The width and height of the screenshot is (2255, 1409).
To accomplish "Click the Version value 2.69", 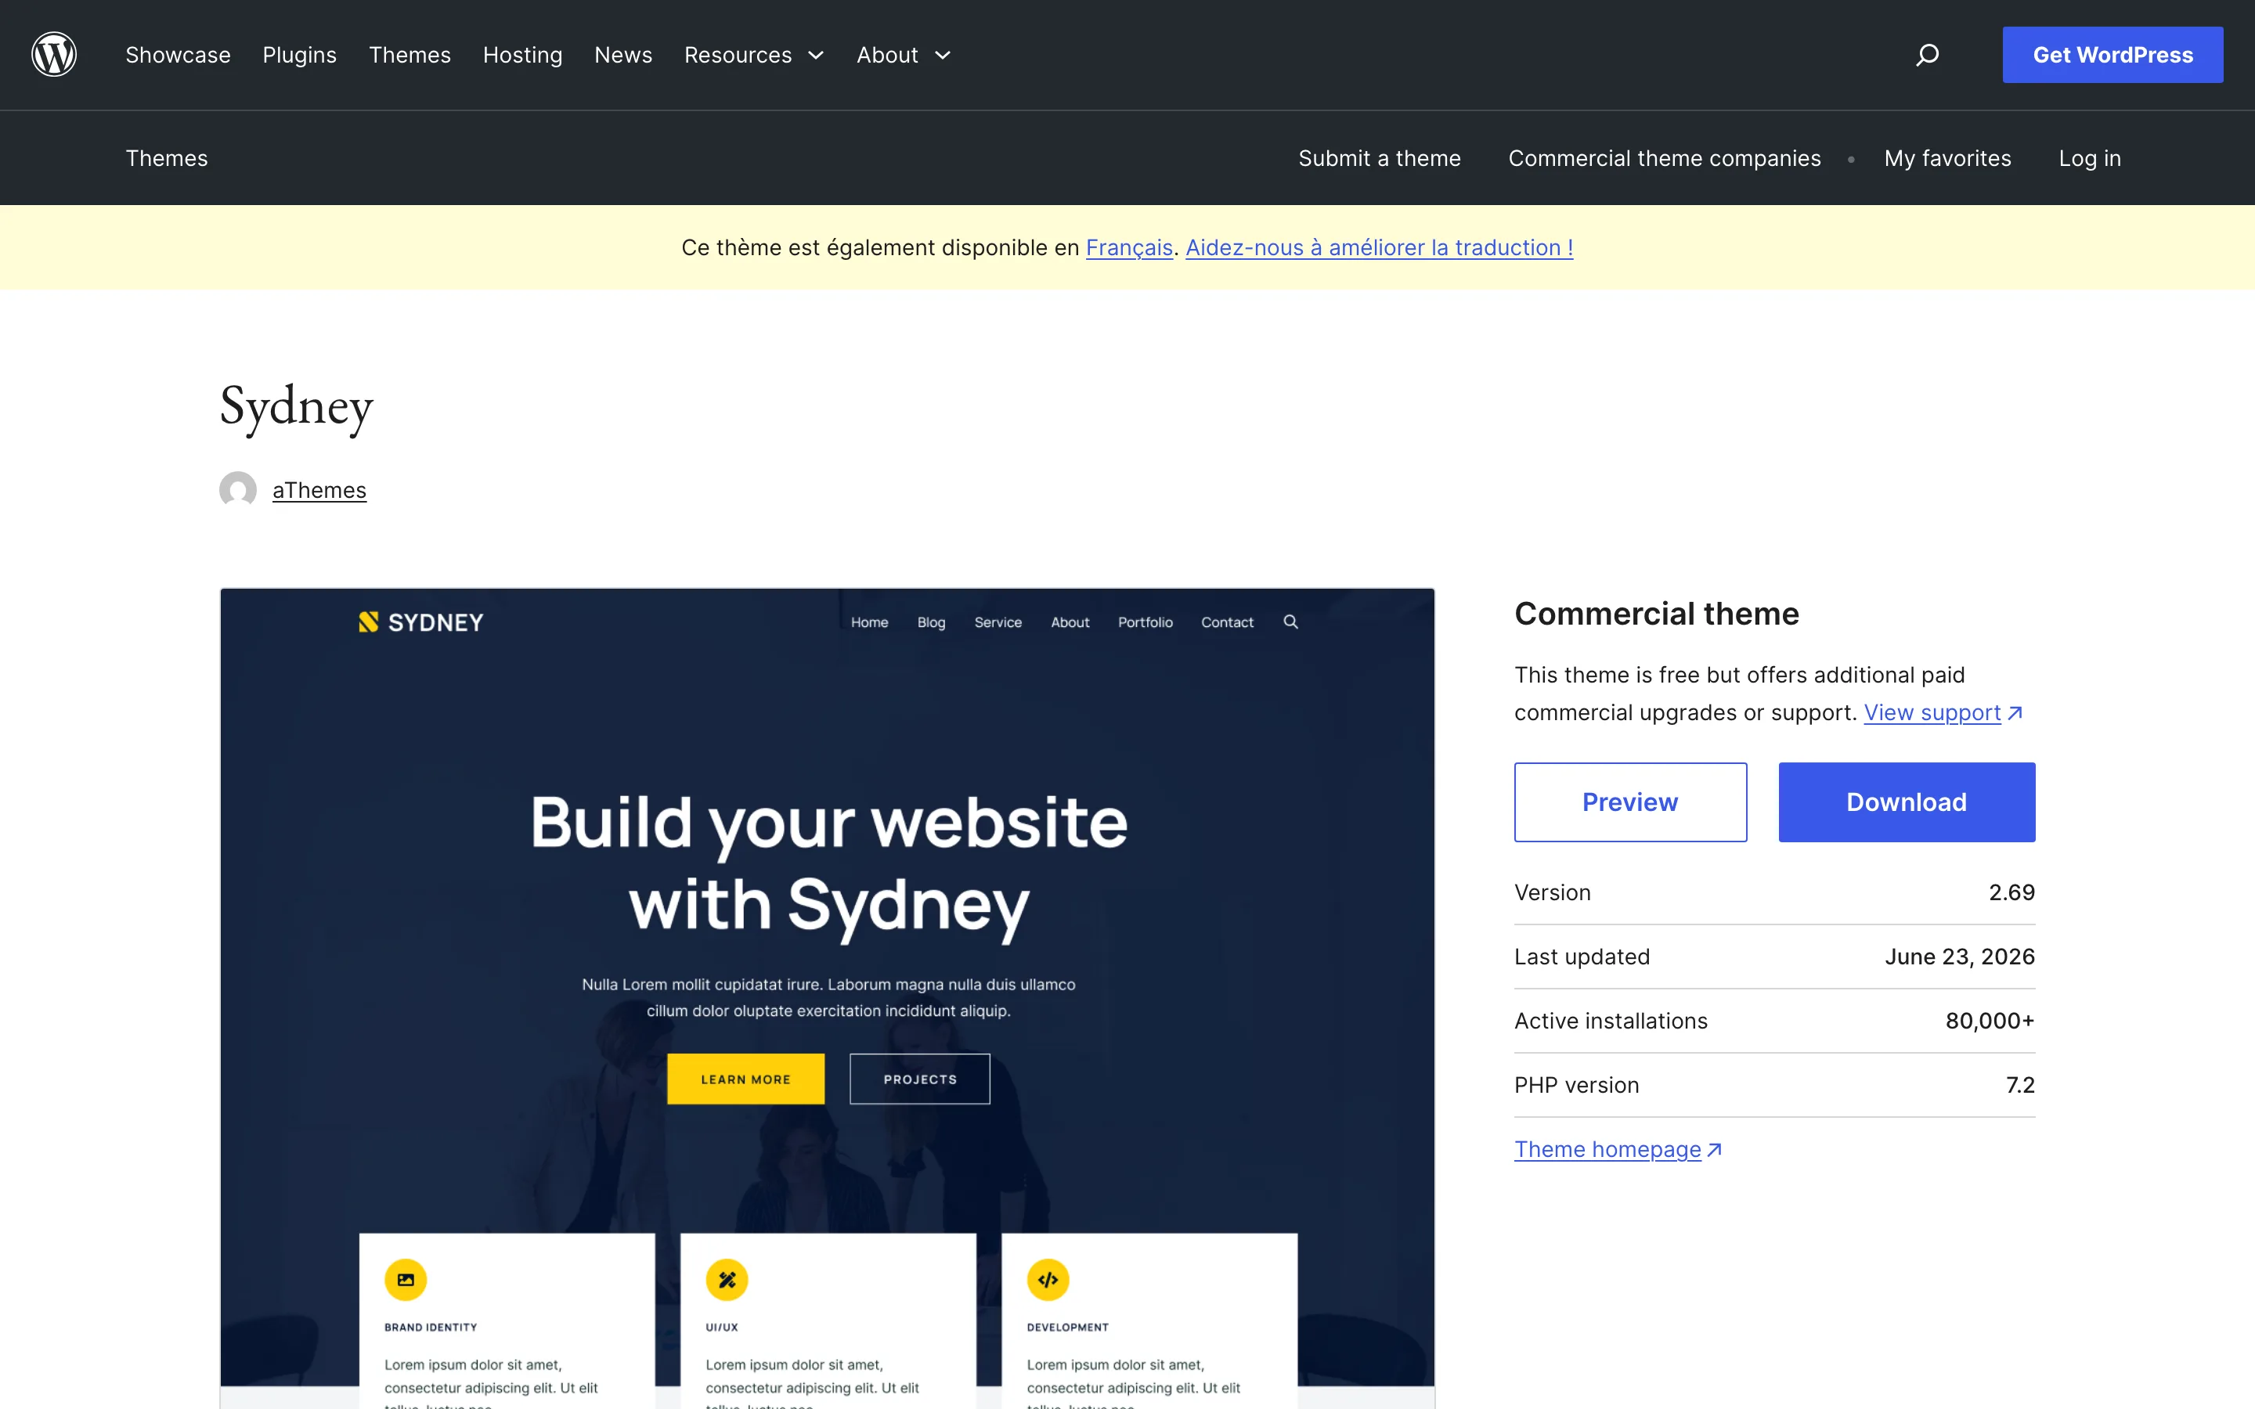I will tap(2011, 892).
